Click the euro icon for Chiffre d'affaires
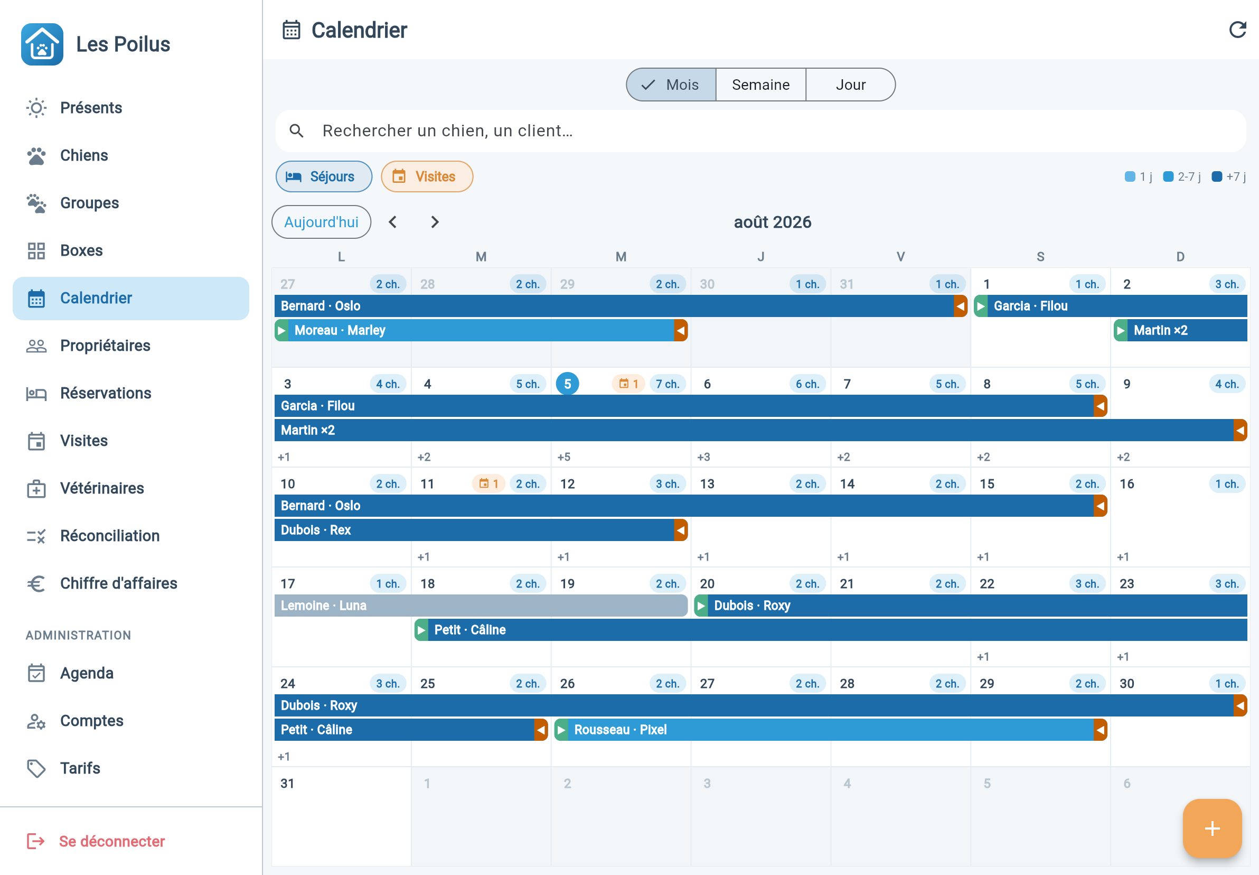 coord(36,583)
